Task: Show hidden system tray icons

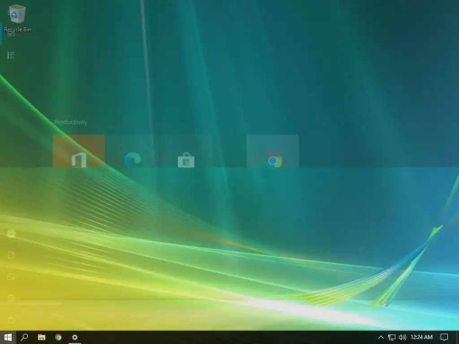Action: tap(381, 337)
